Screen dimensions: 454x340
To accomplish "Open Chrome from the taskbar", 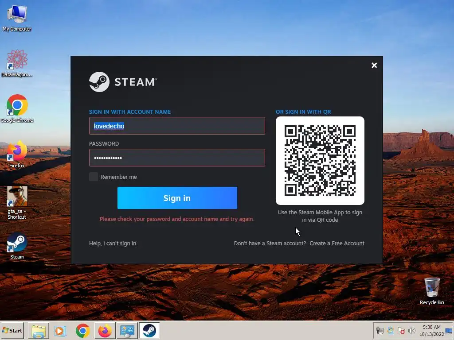I will coord(83,330).
